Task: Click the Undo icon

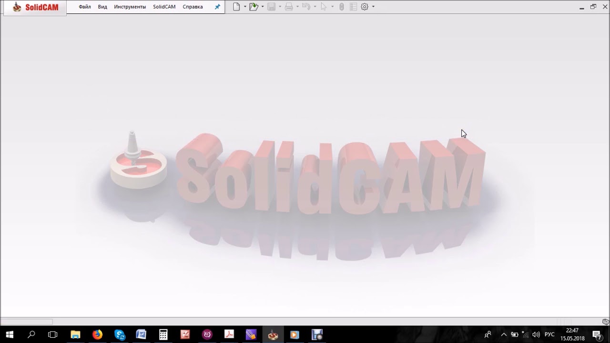Action: pos(306,7)
